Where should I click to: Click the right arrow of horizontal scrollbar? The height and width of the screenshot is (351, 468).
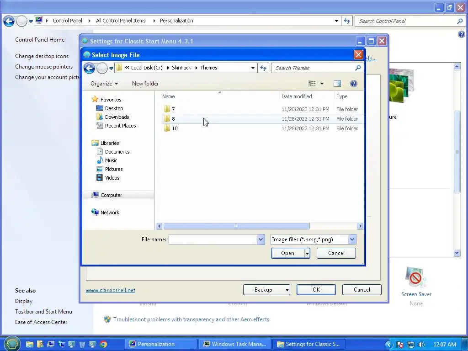(360, 226)
